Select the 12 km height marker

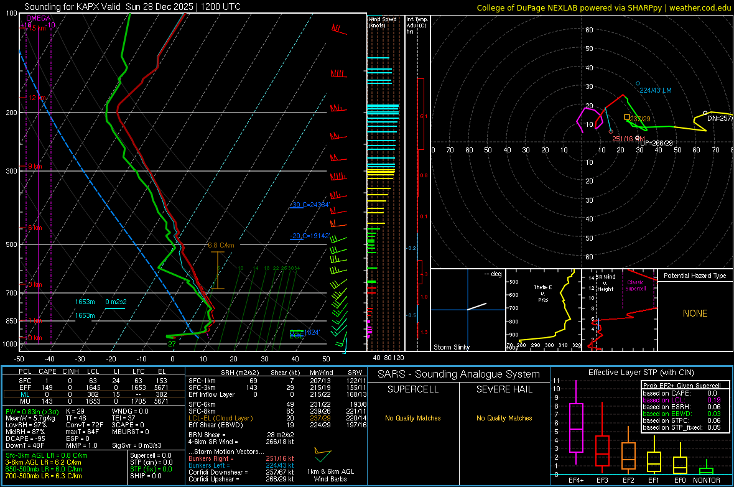(x=37, y=98)
